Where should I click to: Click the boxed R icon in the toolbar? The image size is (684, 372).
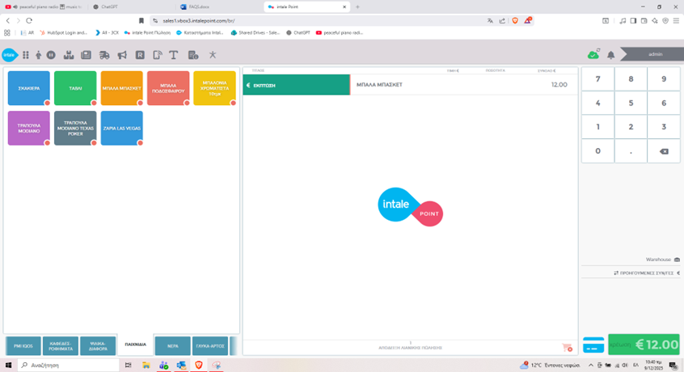140,55
